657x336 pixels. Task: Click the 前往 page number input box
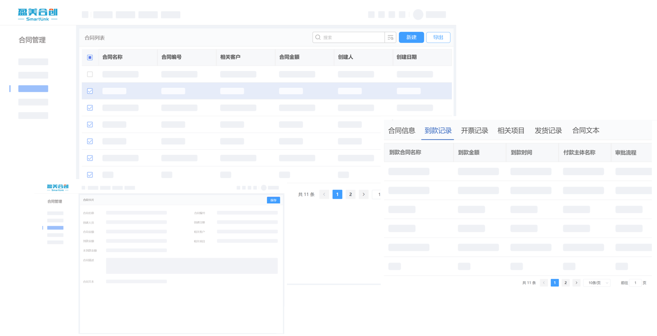click(635, 283)
